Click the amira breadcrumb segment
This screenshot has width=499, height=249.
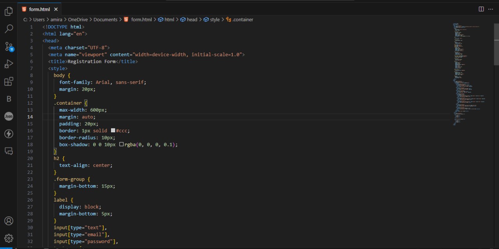coord(57,19)
